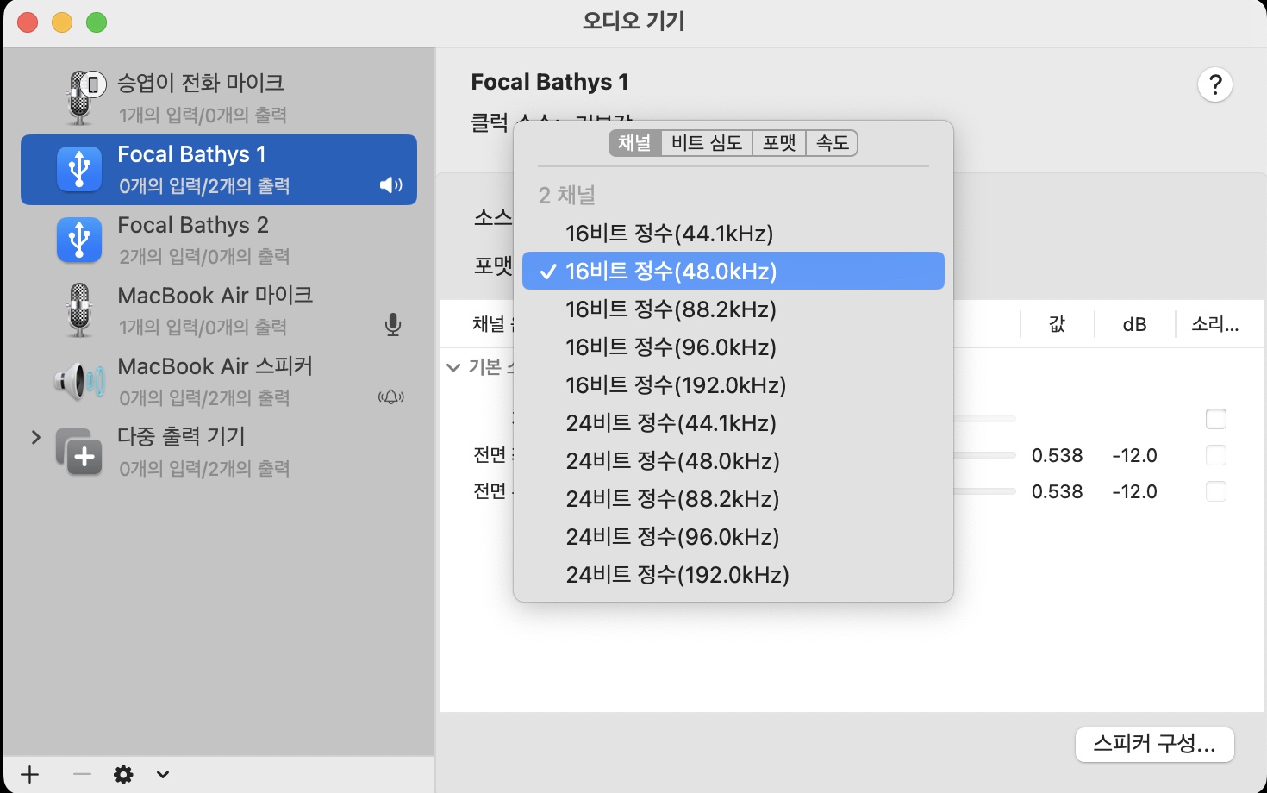Click the alert sound bell indicator icon
The width and height of the screenshot is (1267, 793).
[391, 396]
